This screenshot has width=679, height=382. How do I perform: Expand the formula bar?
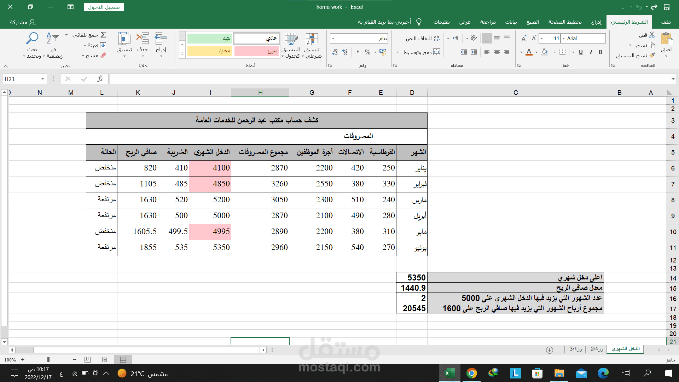tap(673, 79)
